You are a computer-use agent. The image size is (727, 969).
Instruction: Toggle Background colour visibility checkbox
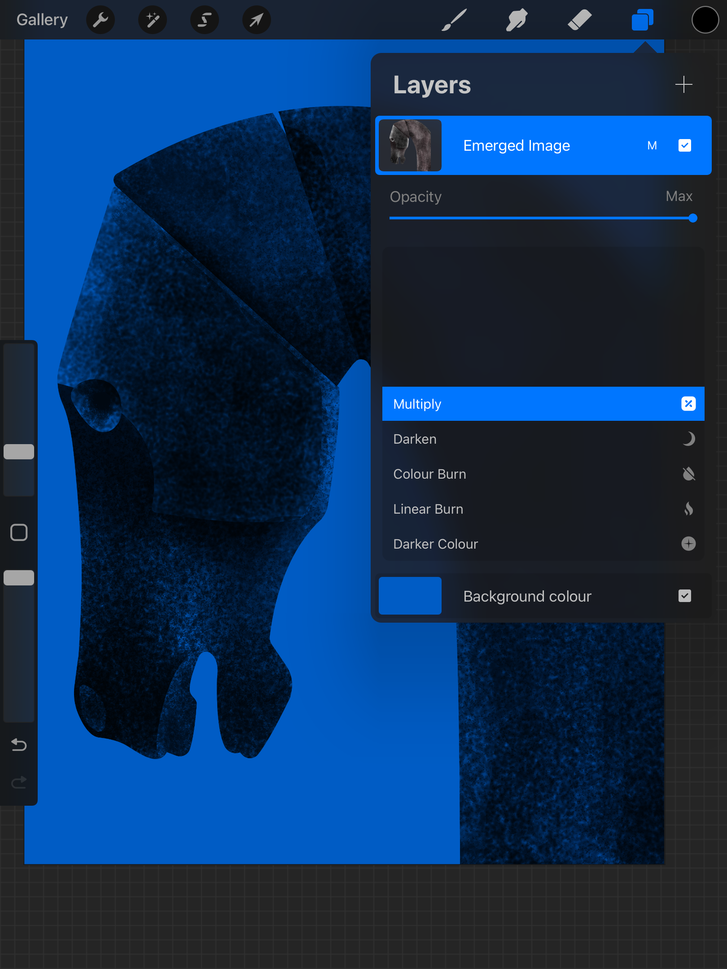click(x=684, y=596)
